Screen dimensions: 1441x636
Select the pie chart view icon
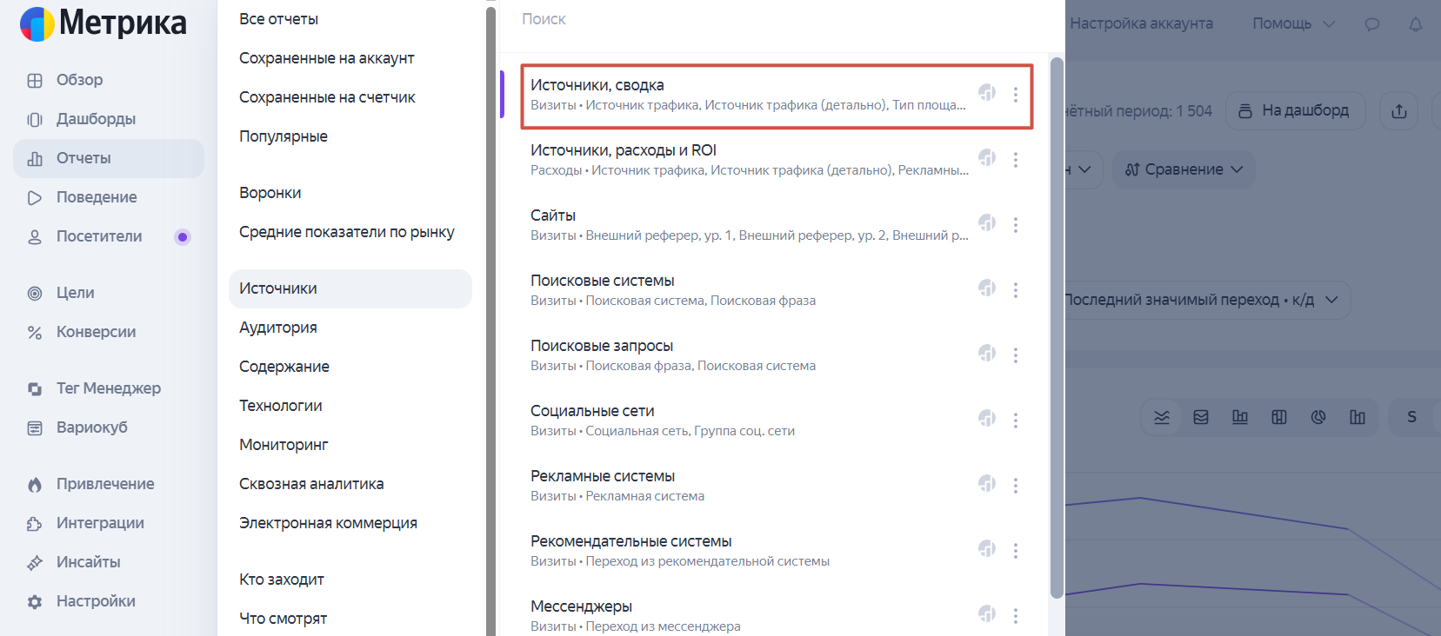(x=1318, y=417)
